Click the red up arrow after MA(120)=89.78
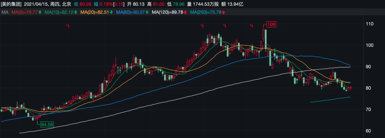This screenshot has height=138, width=385. 185,12
